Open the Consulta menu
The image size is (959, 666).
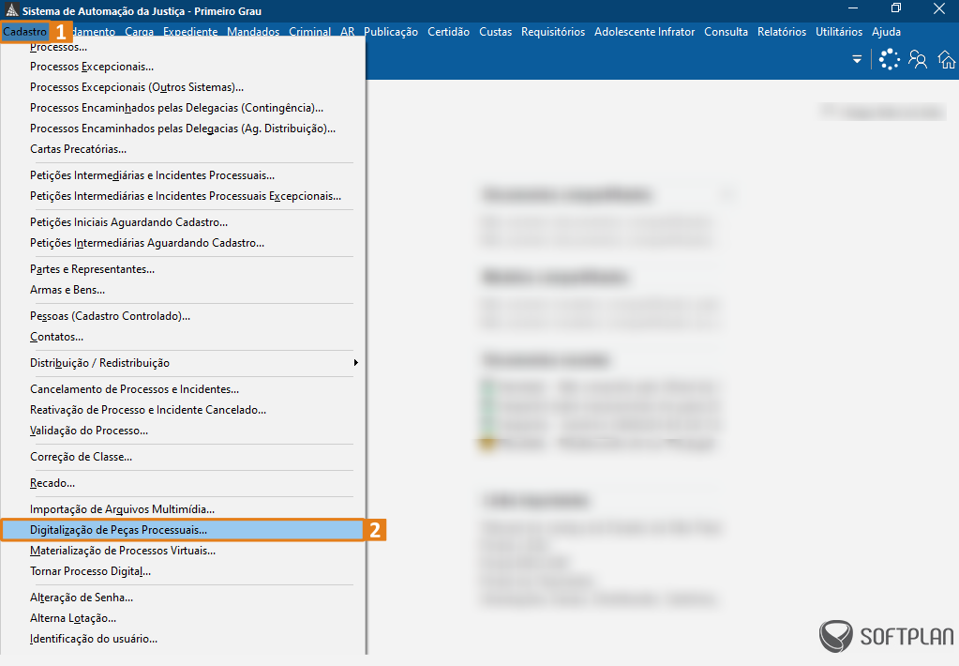(x=726, y=32)
